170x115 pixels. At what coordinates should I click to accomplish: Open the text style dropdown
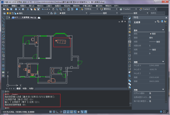[97, 9]
